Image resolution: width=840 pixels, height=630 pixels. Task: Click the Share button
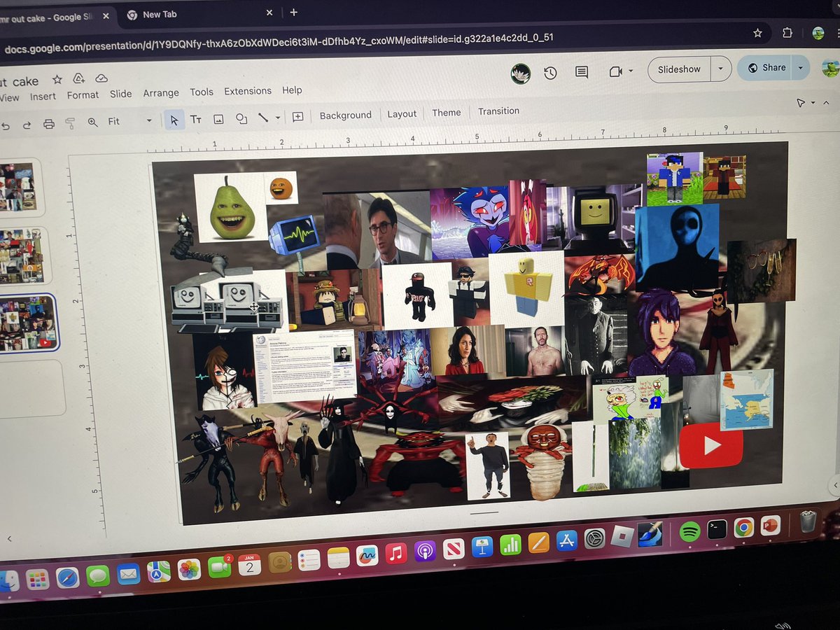[766, 67]
